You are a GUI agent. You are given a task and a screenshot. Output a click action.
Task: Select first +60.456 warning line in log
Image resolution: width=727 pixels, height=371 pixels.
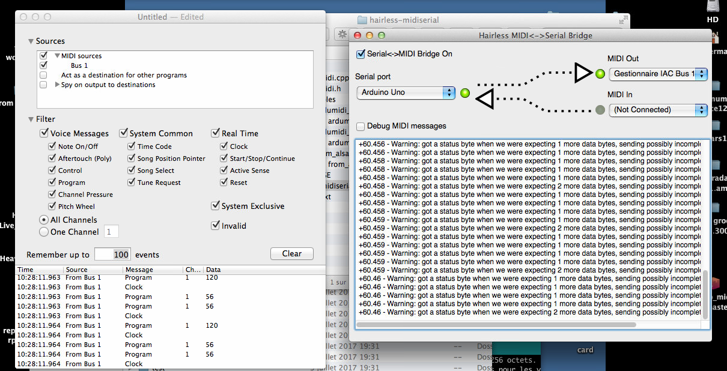(x=529, y=144)
